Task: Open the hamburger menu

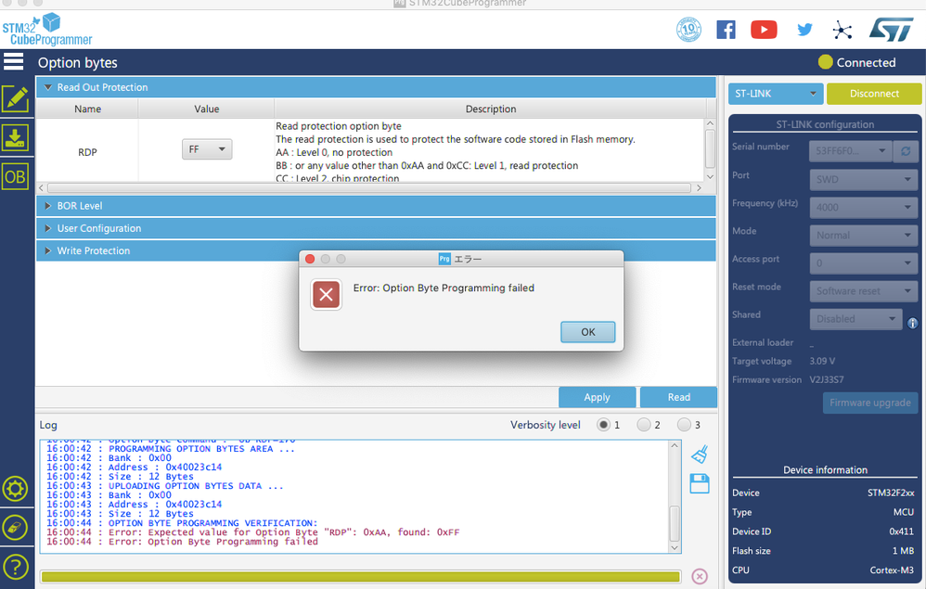Action: (x=14, y=61)
